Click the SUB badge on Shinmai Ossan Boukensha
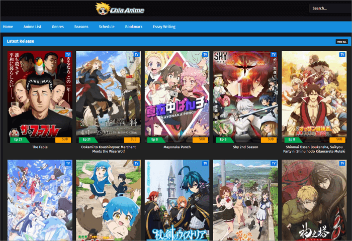Viewport: 352px width, 241px height. [338, 140]
